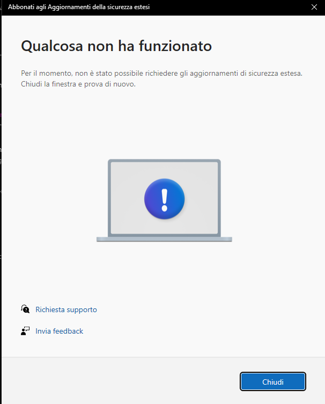The height and width of the screenshot is (404, 325).
Task: Click the support headset question icon
Action: (x=25, y=309)
